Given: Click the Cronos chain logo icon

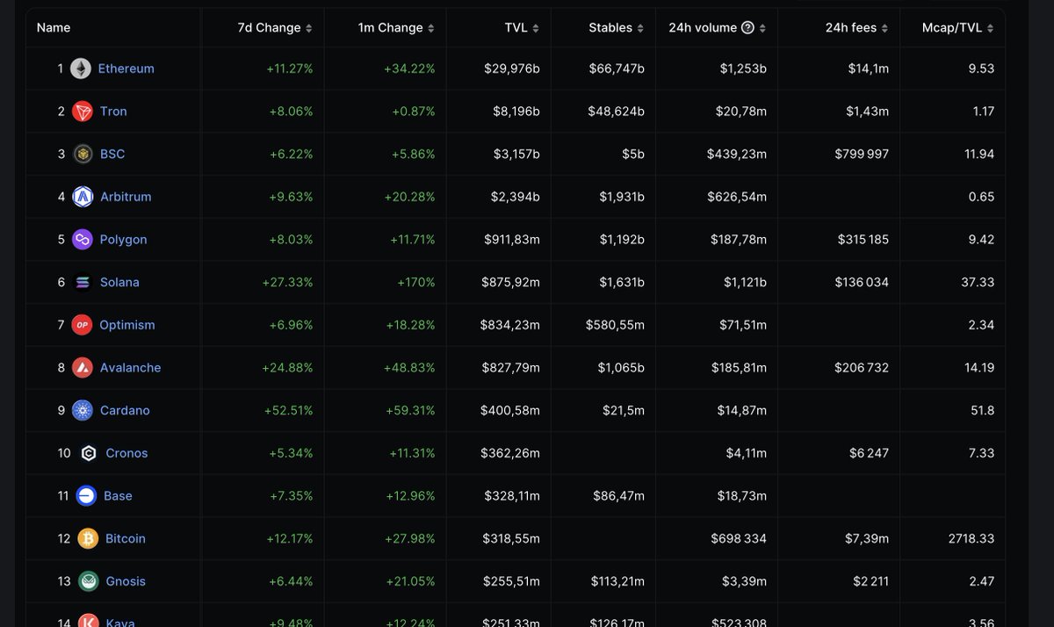Looking at the screenshot, I should 88,453.
